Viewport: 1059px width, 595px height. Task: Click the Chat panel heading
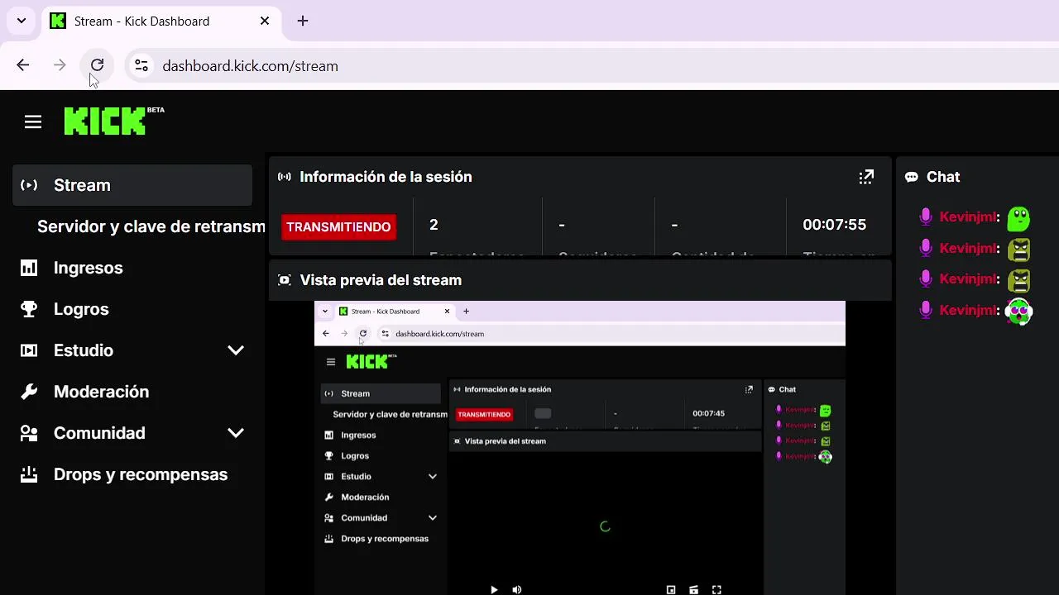(x=943, y=177)
